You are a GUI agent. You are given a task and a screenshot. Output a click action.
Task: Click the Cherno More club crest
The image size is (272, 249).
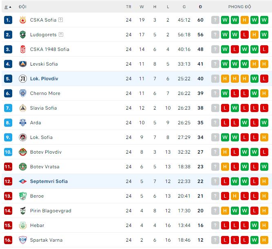tap(23, 93)
